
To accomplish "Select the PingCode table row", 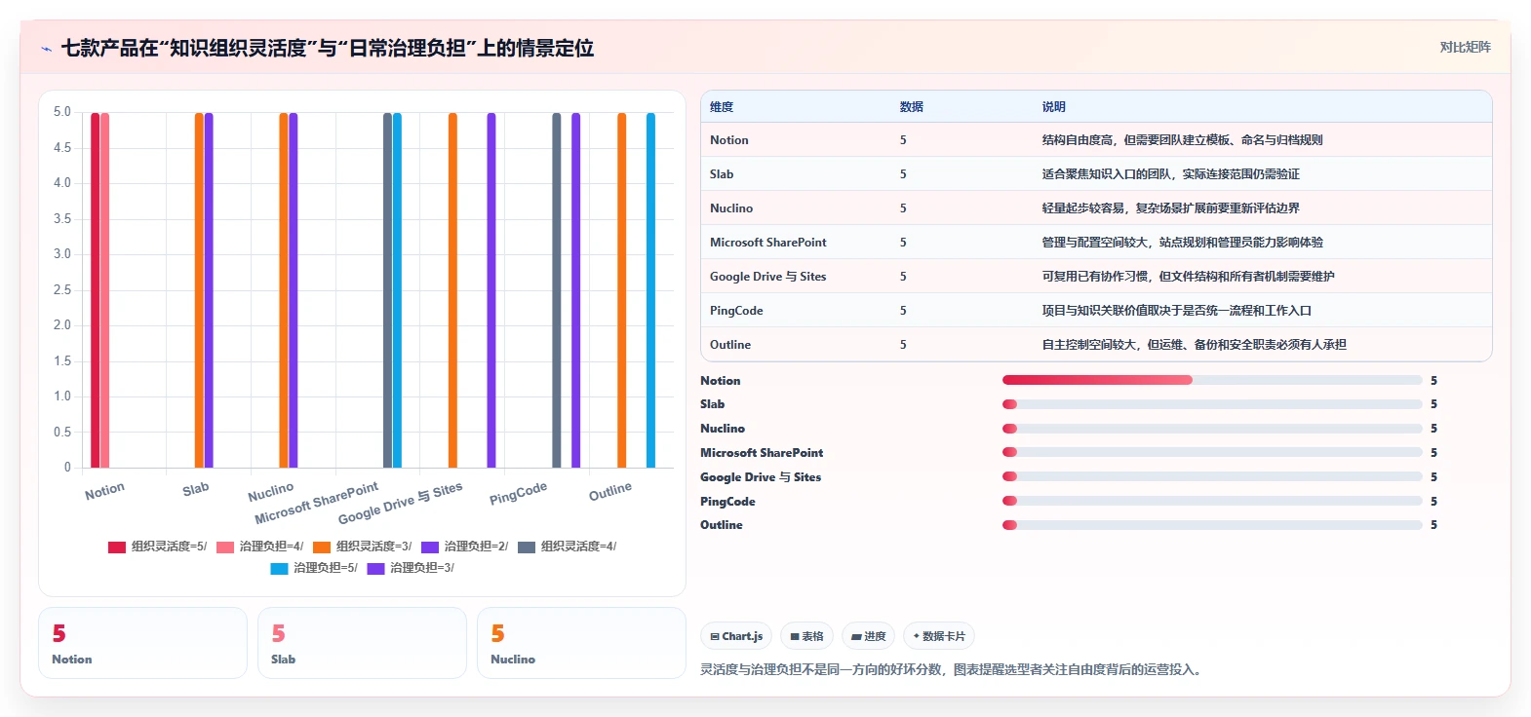I will (x=1096, y=311).
